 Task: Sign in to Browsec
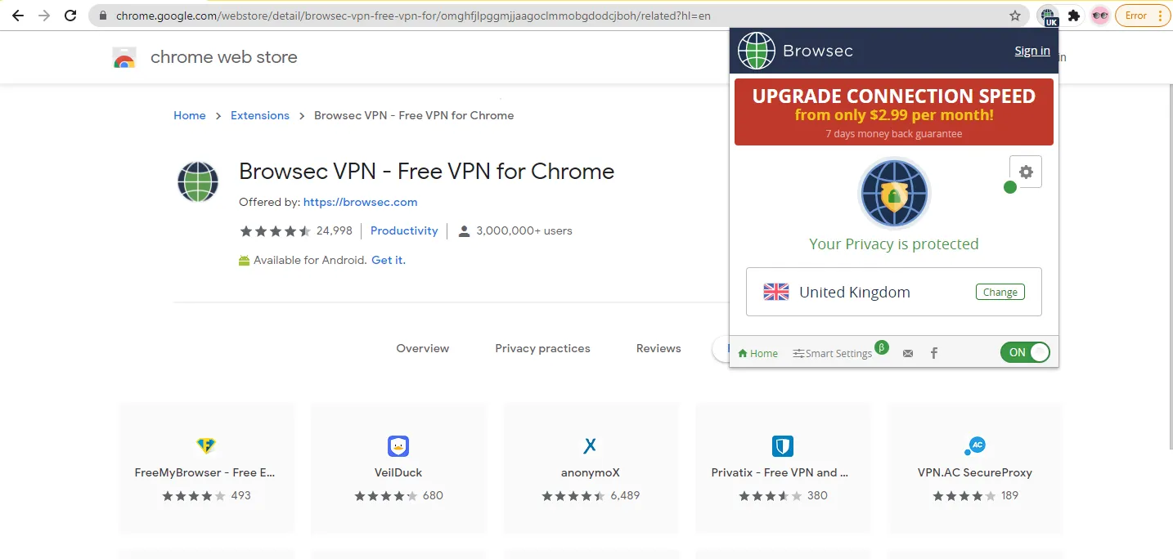[1032, 51]
